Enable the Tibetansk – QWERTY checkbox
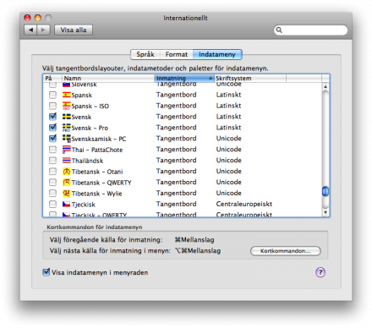The width and height of the screenshot is (372, 328). tap(52, 183)
